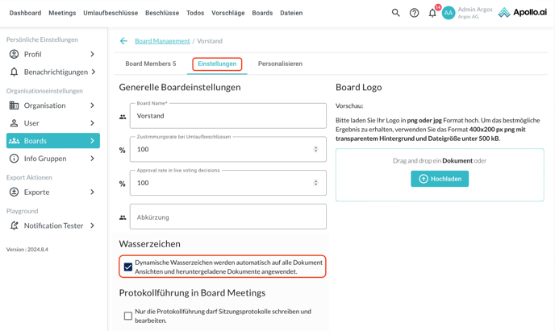Screen dimensions: 555x331
Task: Click the AA user avatar icon
Action: [x=449, y=13]
